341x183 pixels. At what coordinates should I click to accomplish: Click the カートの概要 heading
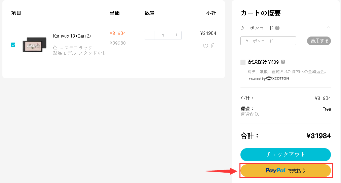point(261,13)
